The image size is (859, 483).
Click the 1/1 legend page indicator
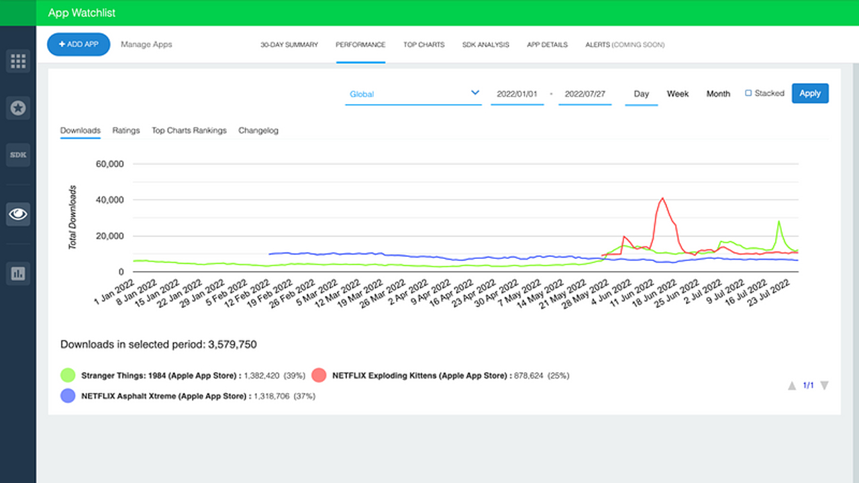809,386
